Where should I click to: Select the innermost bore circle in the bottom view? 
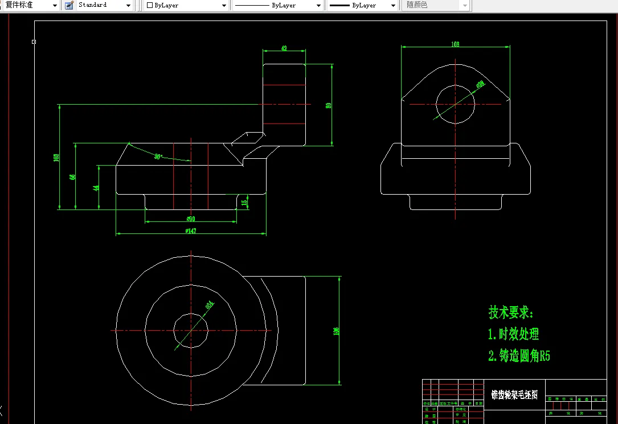coord(191,330)
